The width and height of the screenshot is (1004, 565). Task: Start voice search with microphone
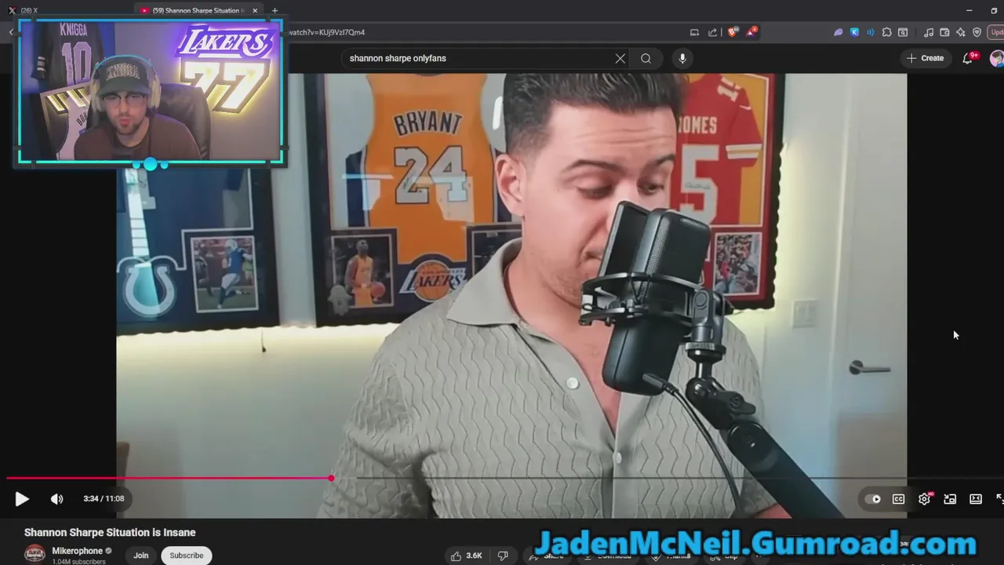point(682,58)
